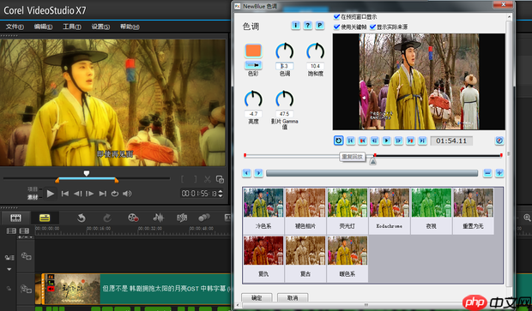Click the 'P' presets icon
532x311 pixels.
tap(319, 25)
